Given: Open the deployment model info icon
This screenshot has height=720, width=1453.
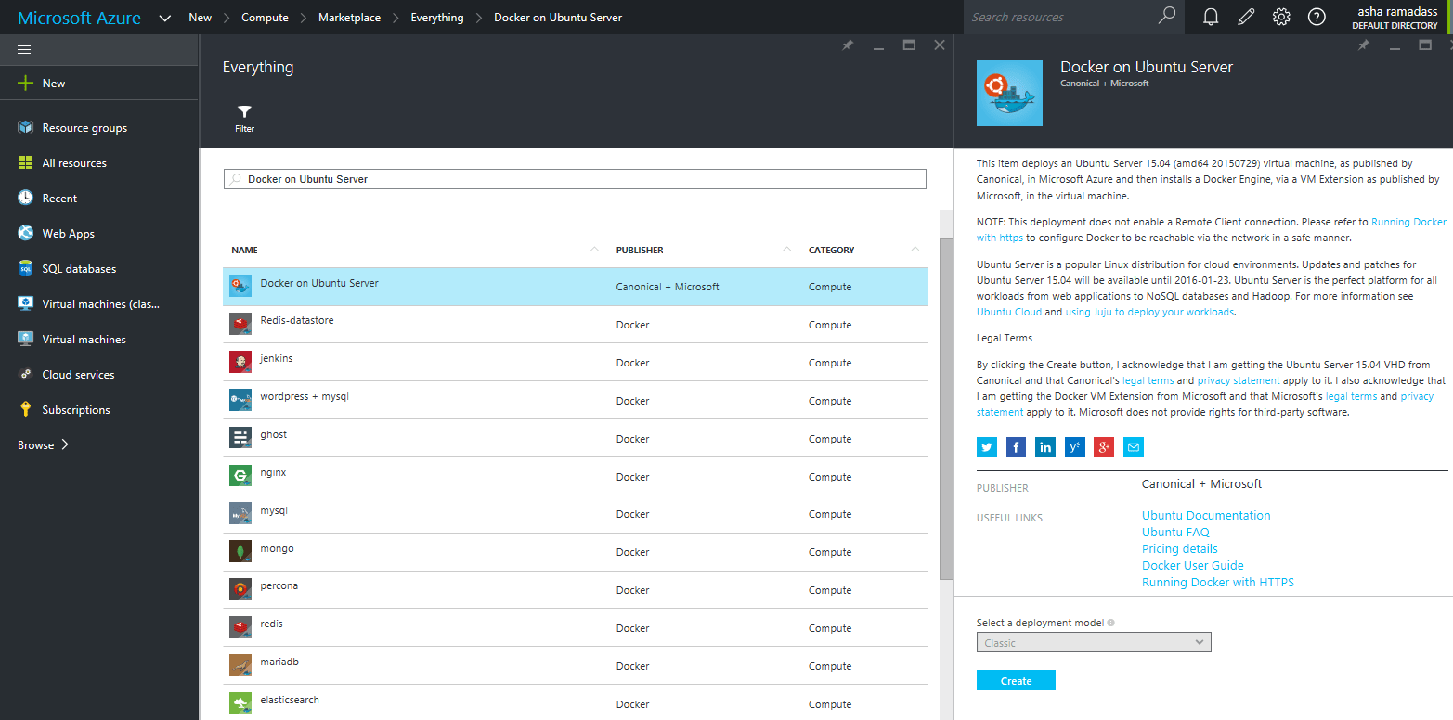Looking at the screenshot, I should click(x=1110, y=624).
